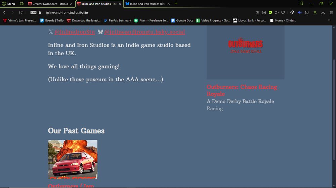The width and height of the screenshot is (336, 188).
Task: Open the red car explosion game thumbnail
Action: click(x=73, y=160)
